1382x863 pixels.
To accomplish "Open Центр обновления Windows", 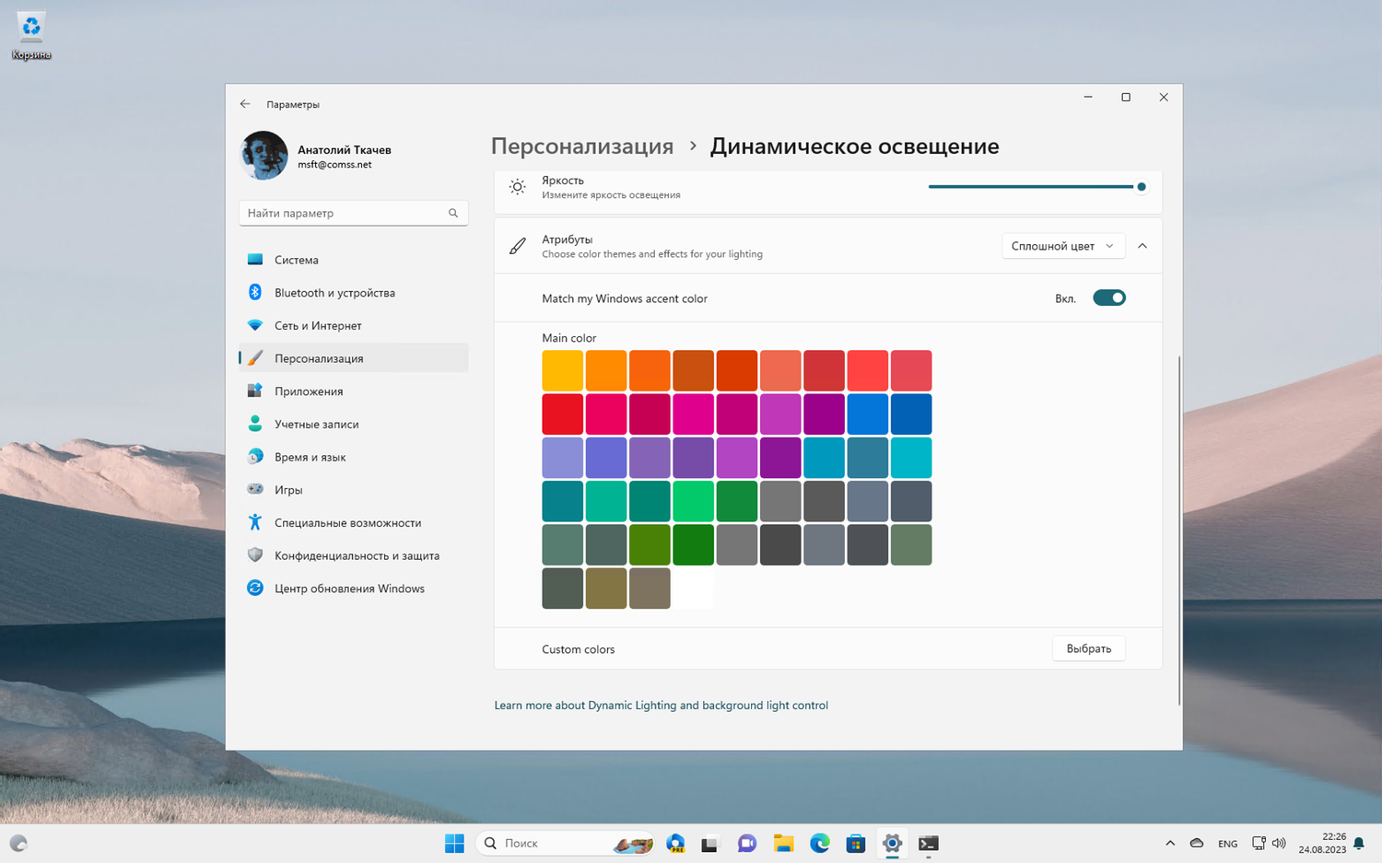I will point(354,589).
